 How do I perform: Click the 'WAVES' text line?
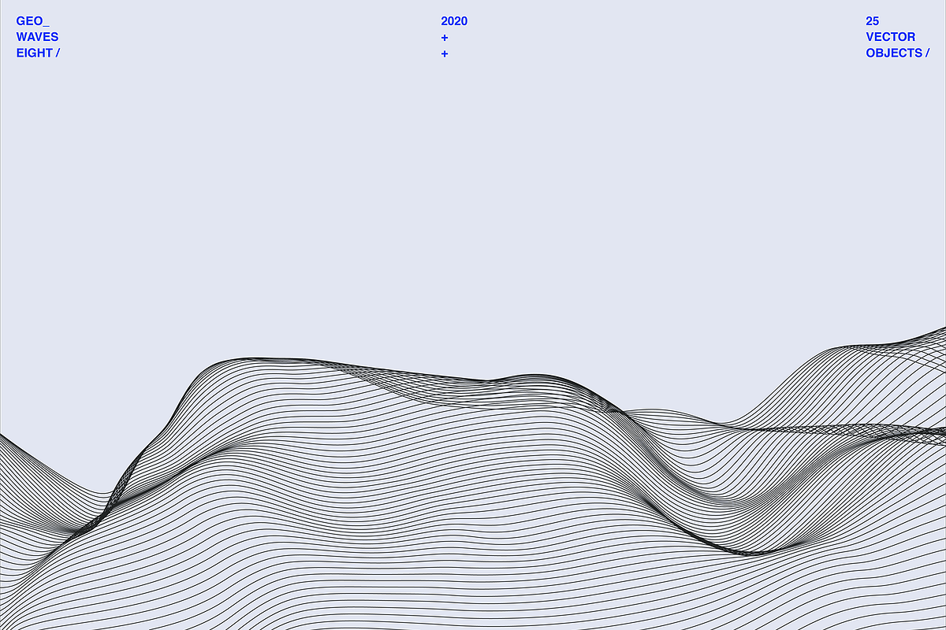(37, 37)
